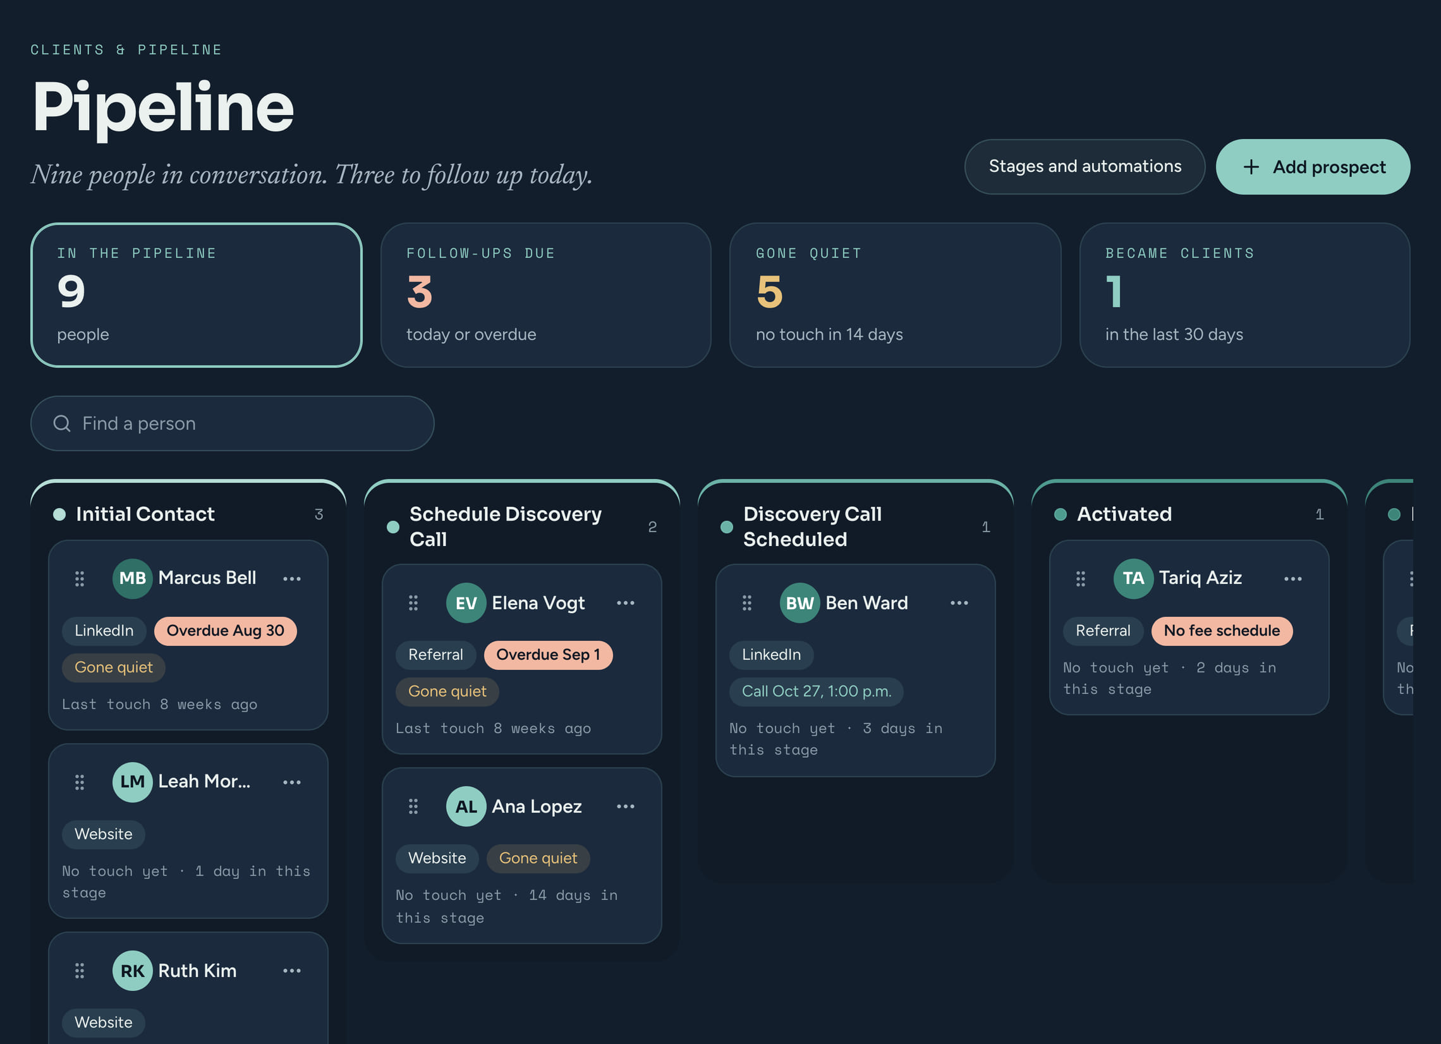Click the BW avatar of Ben Ward
The height and width of the screenshot is (1044, 1441).
point(800,602)
